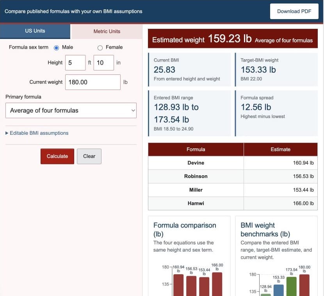The image size is (324, 296).
Task: Click the Highest minus lowest caption
Action: [x=263, y=116]
